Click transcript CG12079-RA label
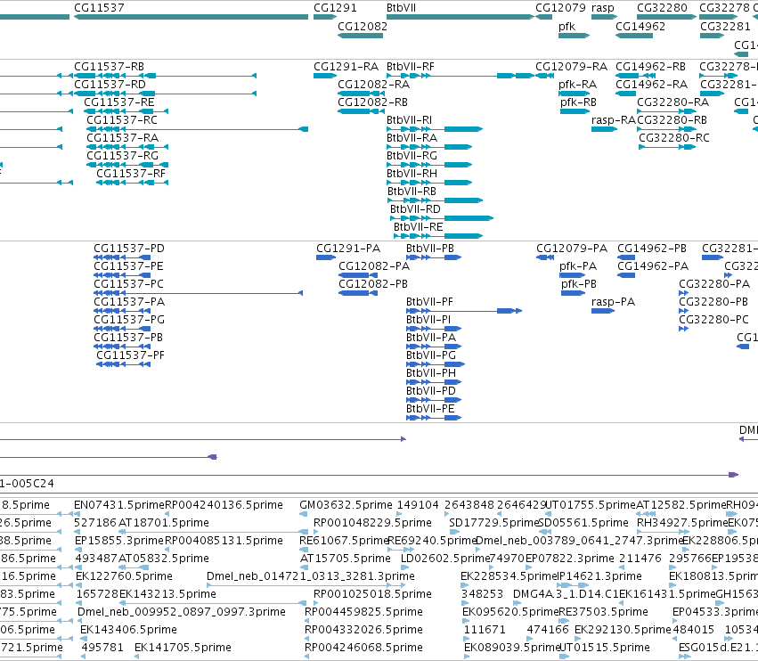Screen dimensions: 758x661 tap(571, 67)
